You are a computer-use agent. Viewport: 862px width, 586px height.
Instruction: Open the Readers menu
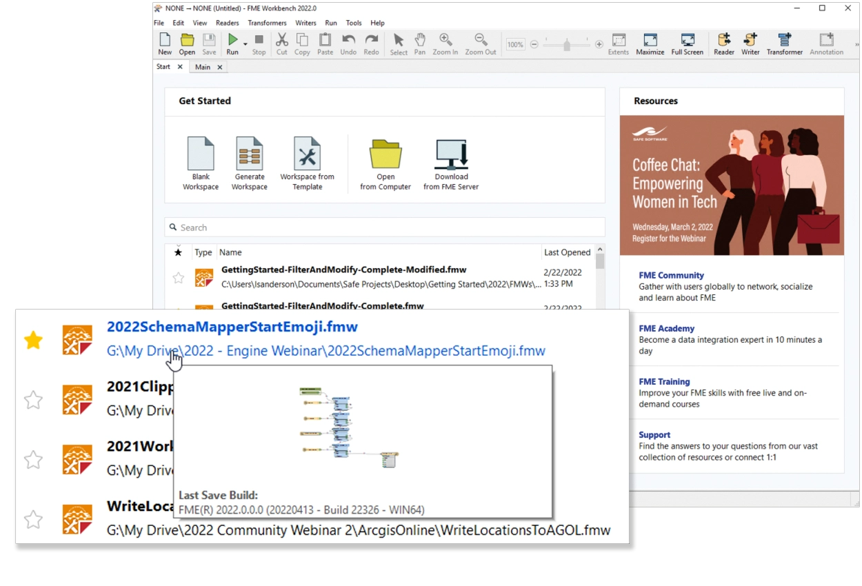[228, 23]
